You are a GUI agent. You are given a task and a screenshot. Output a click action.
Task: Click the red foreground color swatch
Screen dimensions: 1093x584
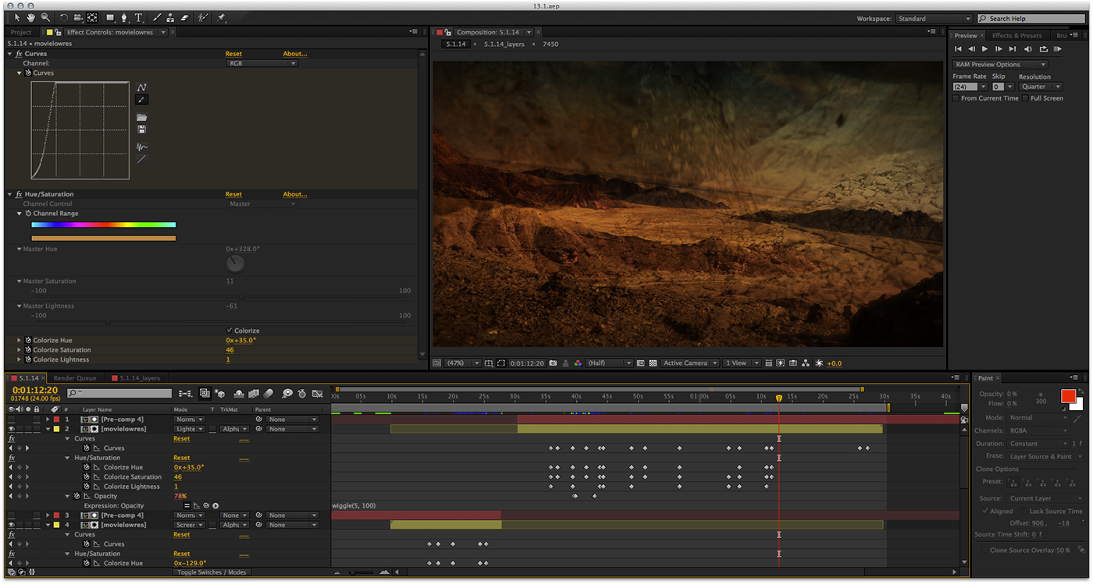tap(1068, 397)
